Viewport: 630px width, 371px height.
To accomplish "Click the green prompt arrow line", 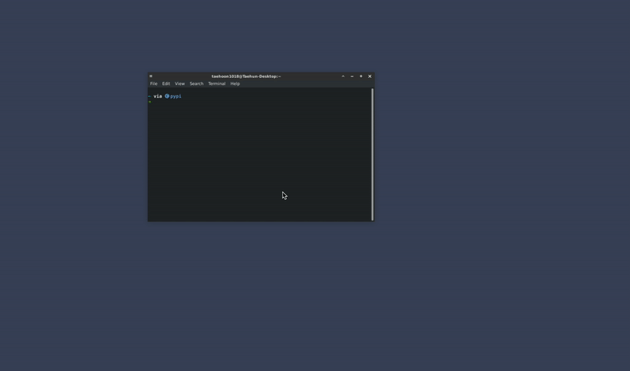I will pos(150,102).
